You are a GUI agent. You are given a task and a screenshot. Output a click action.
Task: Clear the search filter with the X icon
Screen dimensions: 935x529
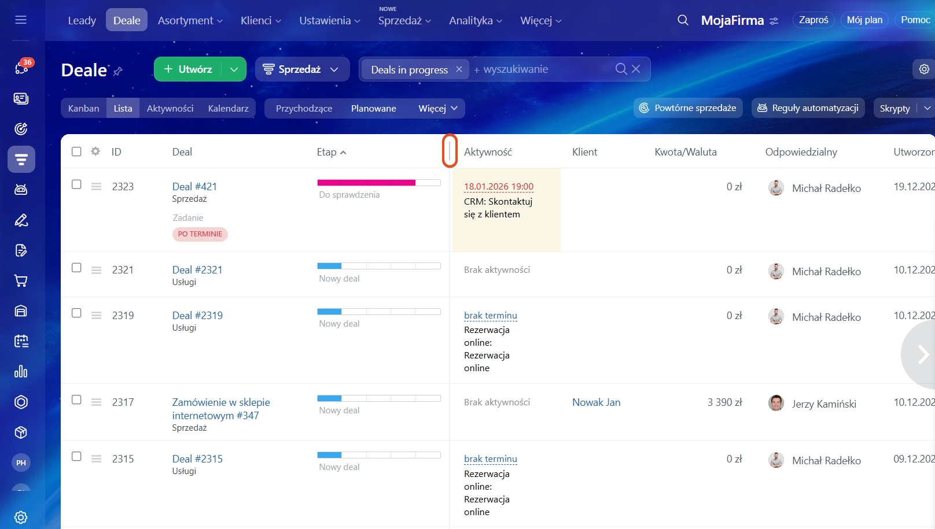pyautogui.click(x=636, y=69)
